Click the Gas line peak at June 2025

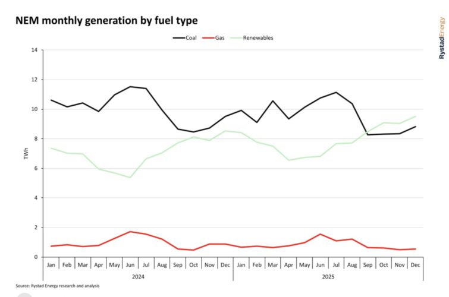tap(321, 234)
